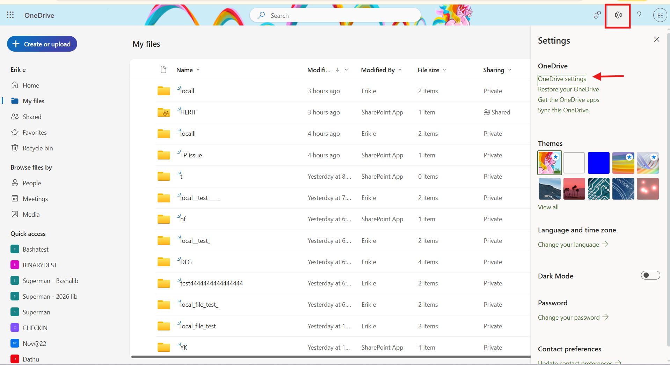Open the Recycle bin
Image resolution: width=670 pixels, height=365 pixels.
[38, 148]
